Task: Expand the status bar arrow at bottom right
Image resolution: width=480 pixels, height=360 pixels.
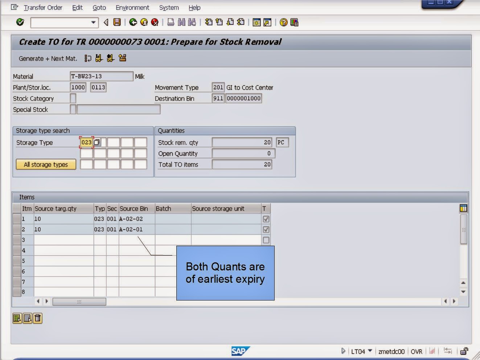Action: point(343,351)
